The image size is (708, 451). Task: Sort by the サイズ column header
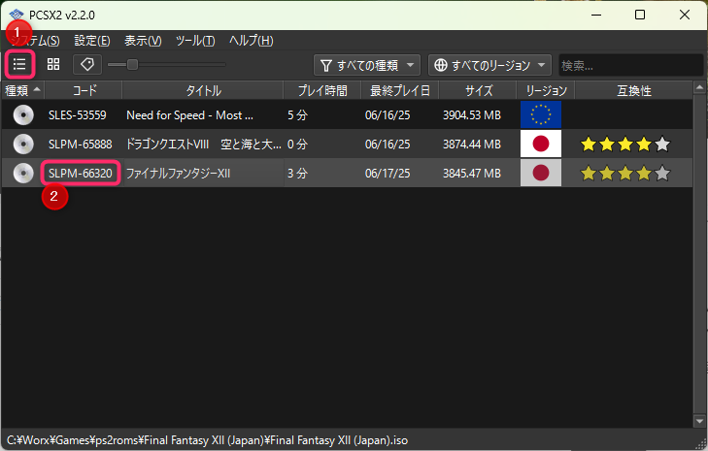(478, 90)
